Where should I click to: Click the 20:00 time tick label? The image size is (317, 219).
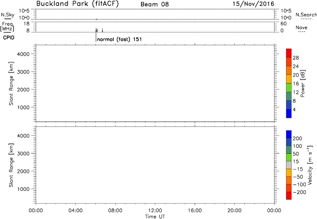[234, 211]
